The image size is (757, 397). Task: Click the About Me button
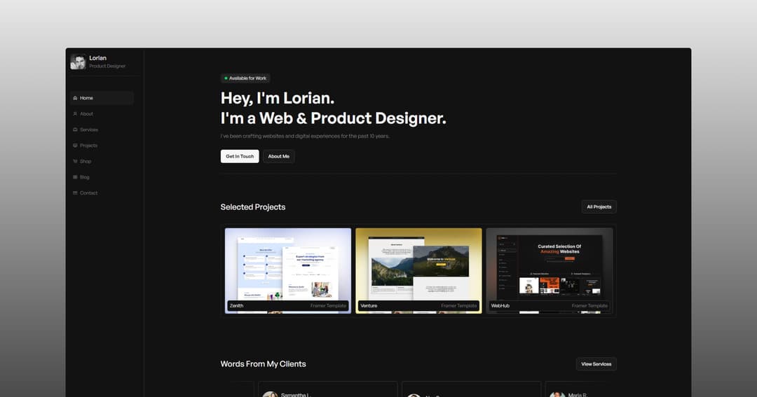tap(278, 156)
